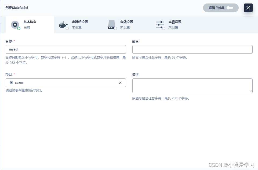Image resolution: width=258 pixels, height=170 pixels.
Task: Click the current step indicator dot on 基本信息
Action: tap(19, 28)
